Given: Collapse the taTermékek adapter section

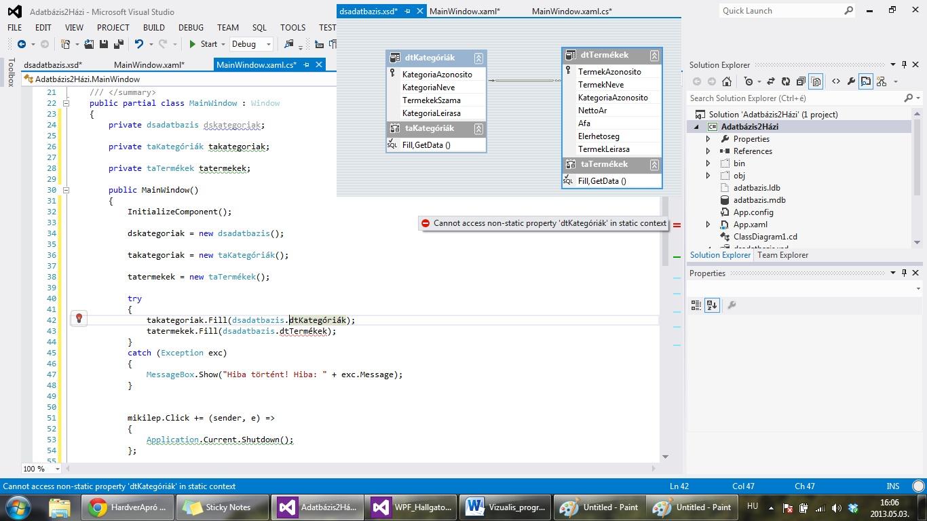Looking at the screenshot, I should (x=654, y=164).
